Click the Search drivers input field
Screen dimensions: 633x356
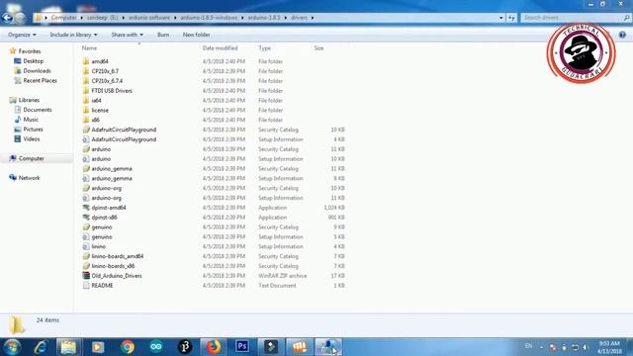coord(572,18)
